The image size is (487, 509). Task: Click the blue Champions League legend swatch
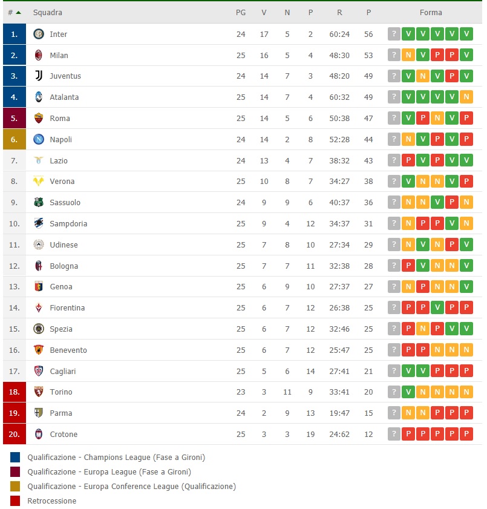click(15, 458)
